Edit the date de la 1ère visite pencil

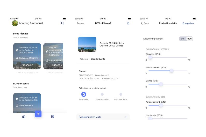pos(118,79)
